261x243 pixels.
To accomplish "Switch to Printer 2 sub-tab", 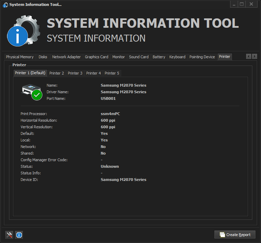I will click(57, 73).
